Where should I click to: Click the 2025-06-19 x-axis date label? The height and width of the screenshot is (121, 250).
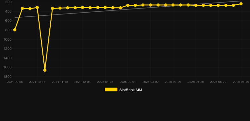[x=241, y=82]
